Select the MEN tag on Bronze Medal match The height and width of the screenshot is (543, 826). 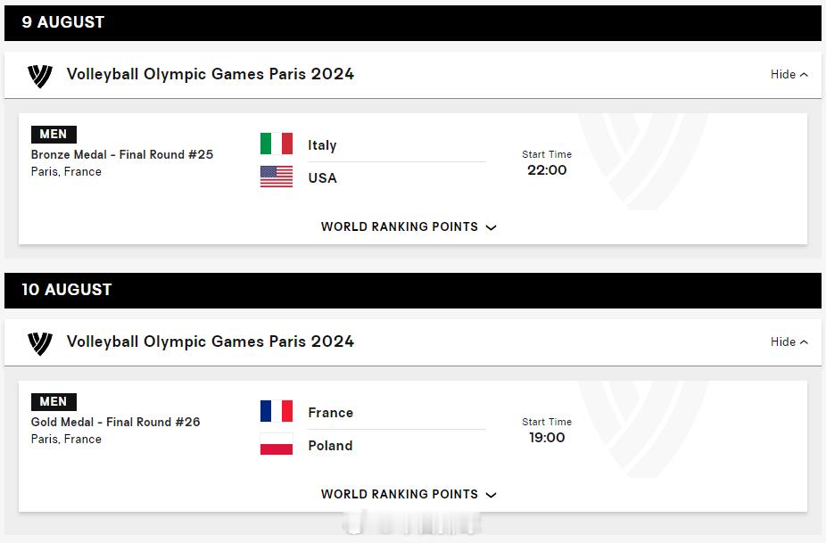54,135
